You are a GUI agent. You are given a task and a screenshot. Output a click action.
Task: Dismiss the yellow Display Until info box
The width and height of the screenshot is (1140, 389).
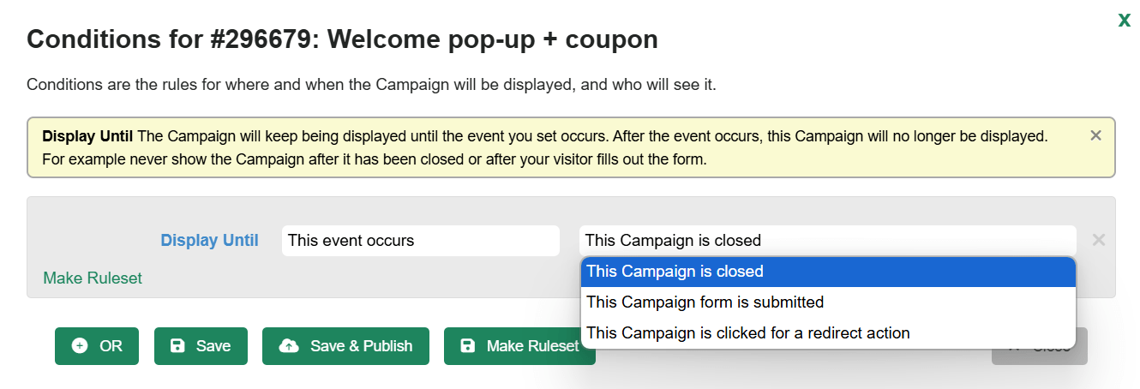coord(1095,135)
